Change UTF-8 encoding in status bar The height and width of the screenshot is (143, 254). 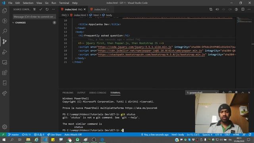coord(218,135)
